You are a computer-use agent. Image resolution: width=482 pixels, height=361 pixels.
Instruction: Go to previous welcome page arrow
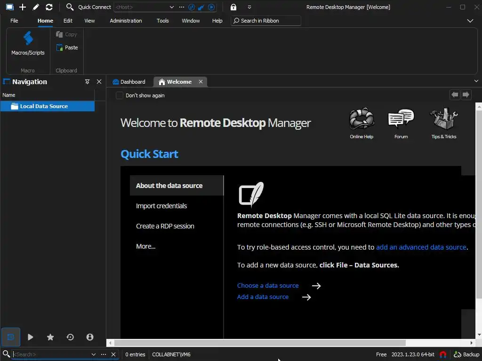click(455, 94)
